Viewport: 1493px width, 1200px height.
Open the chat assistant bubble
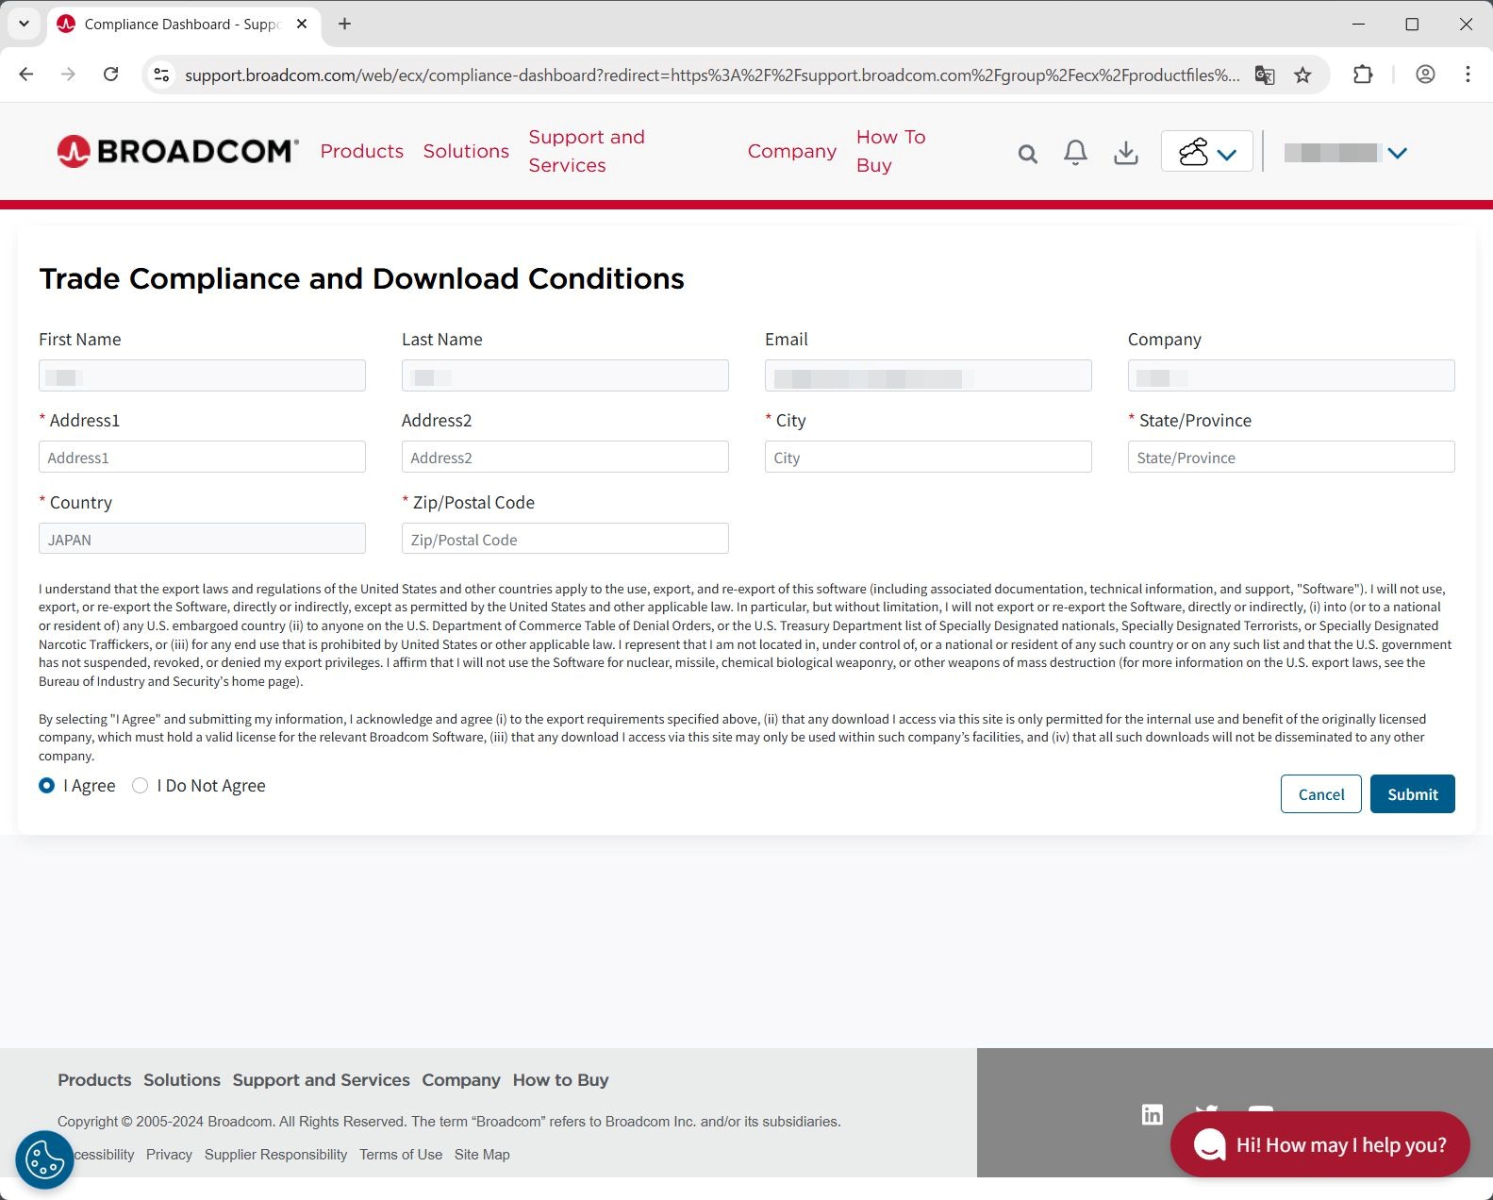pyautogui.click(x=1319, y=1144)
